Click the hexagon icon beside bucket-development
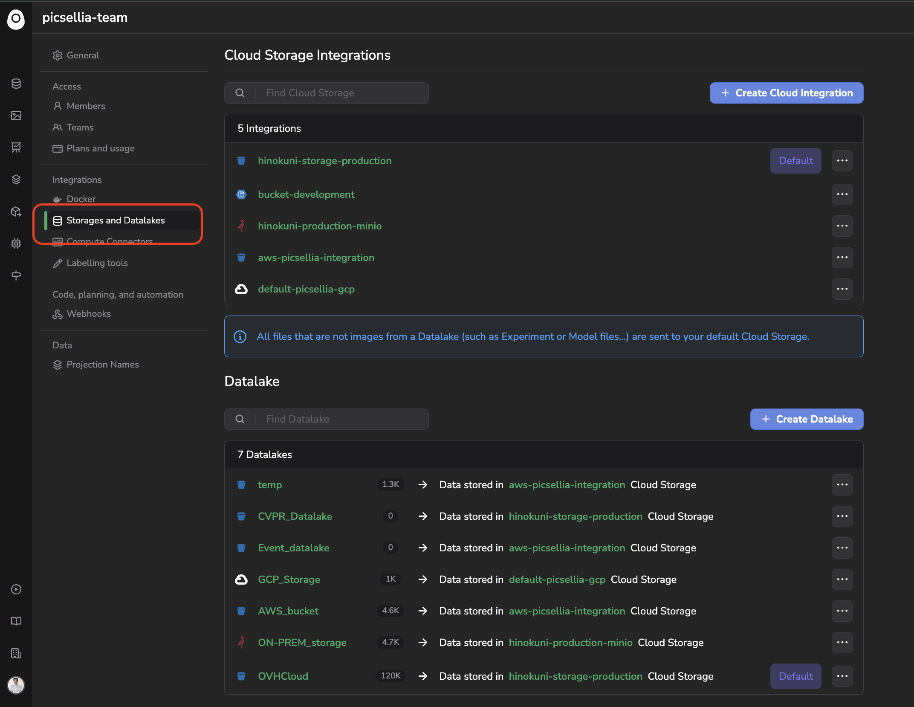The width and height of the screenshot is (914, 707). pos(241,194)
